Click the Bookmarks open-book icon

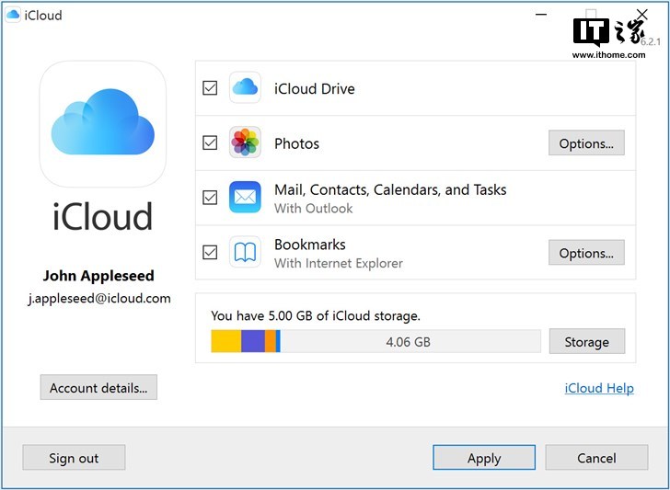245,253
